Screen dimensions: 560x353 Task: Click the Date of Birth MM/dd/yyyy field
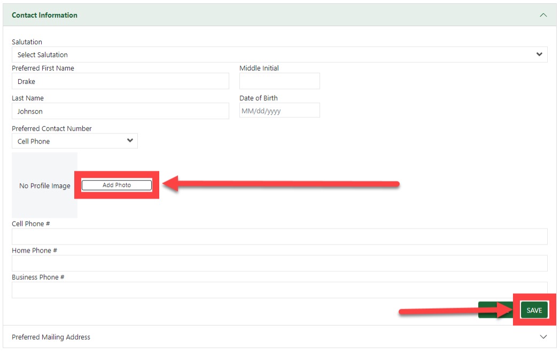tap(279, 111)
